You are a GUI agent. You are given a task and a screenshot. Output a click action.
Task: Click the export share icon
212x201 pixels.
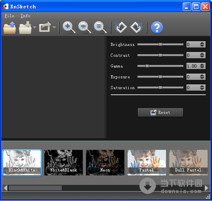[45, 27]
